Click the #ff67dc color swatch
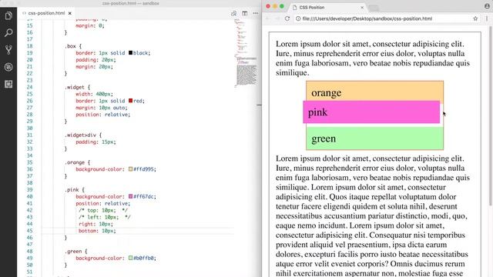 pos(130,196)
